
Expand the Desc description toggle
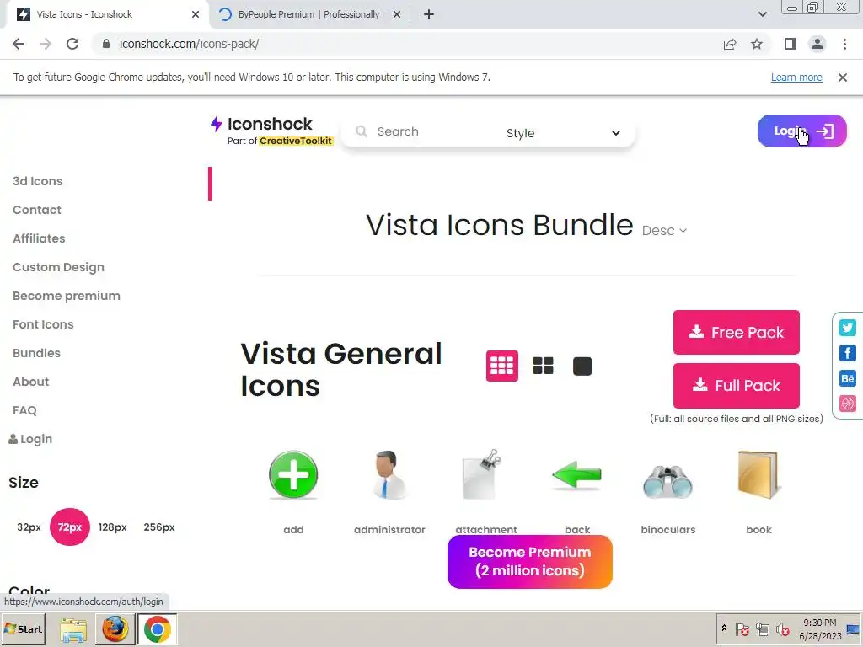tap(664, 231)
